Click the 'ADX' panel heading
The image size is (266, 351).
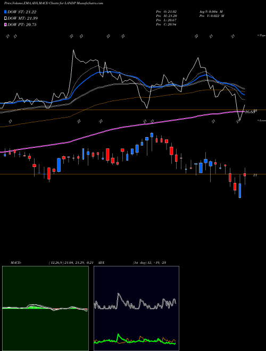pos(101,263)
